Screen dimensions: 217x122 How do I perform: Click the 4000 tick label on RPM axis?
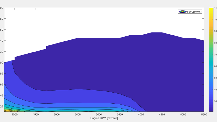[x=141, y=114]
